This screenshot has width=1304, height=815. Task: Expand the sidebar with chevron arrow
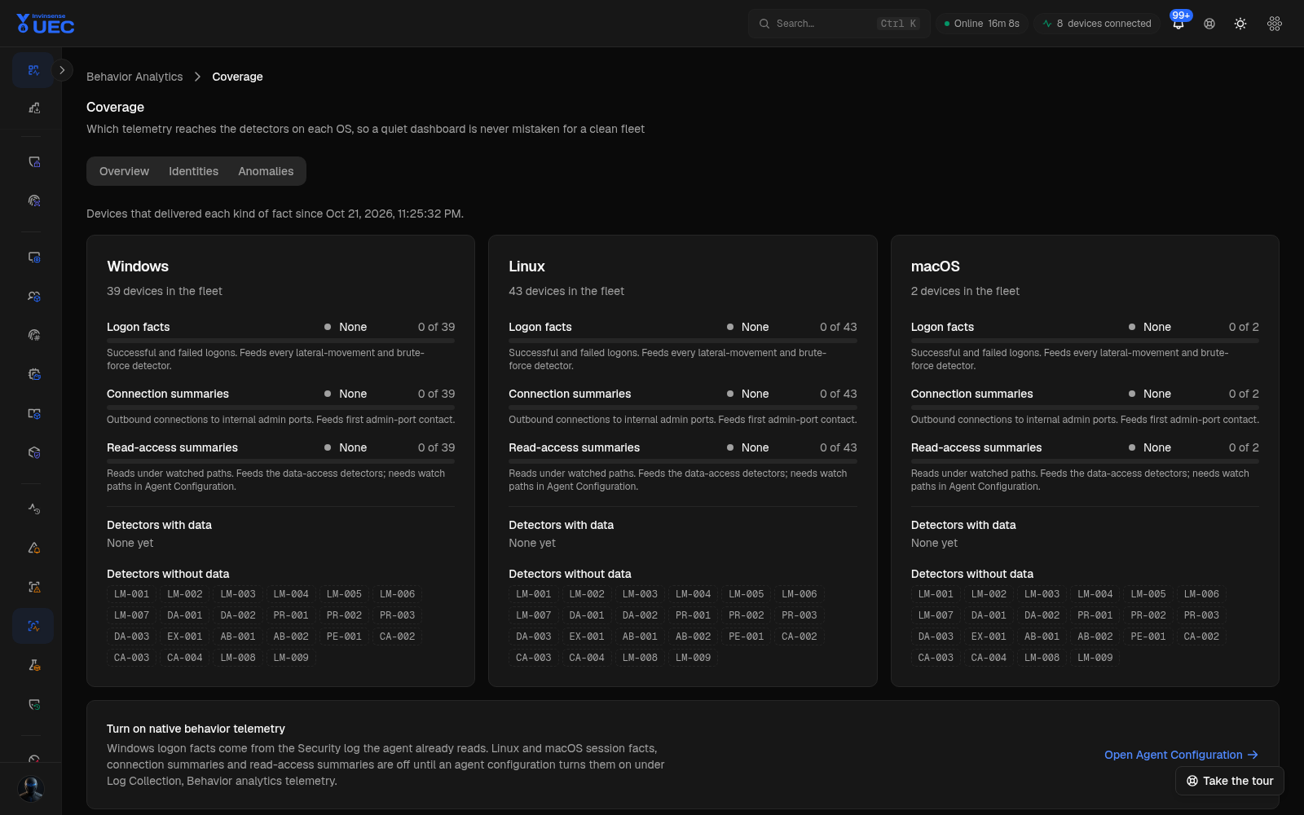[62, 70]
